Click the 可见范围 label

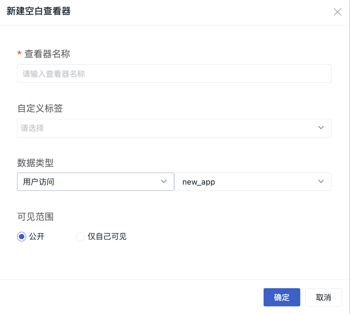(x=35, y=217)
